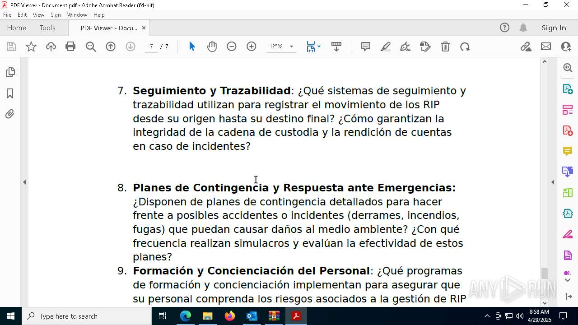This screenshot has width=578, height=325.
Task: Click the Save file icon
Action: click(11, 46)
